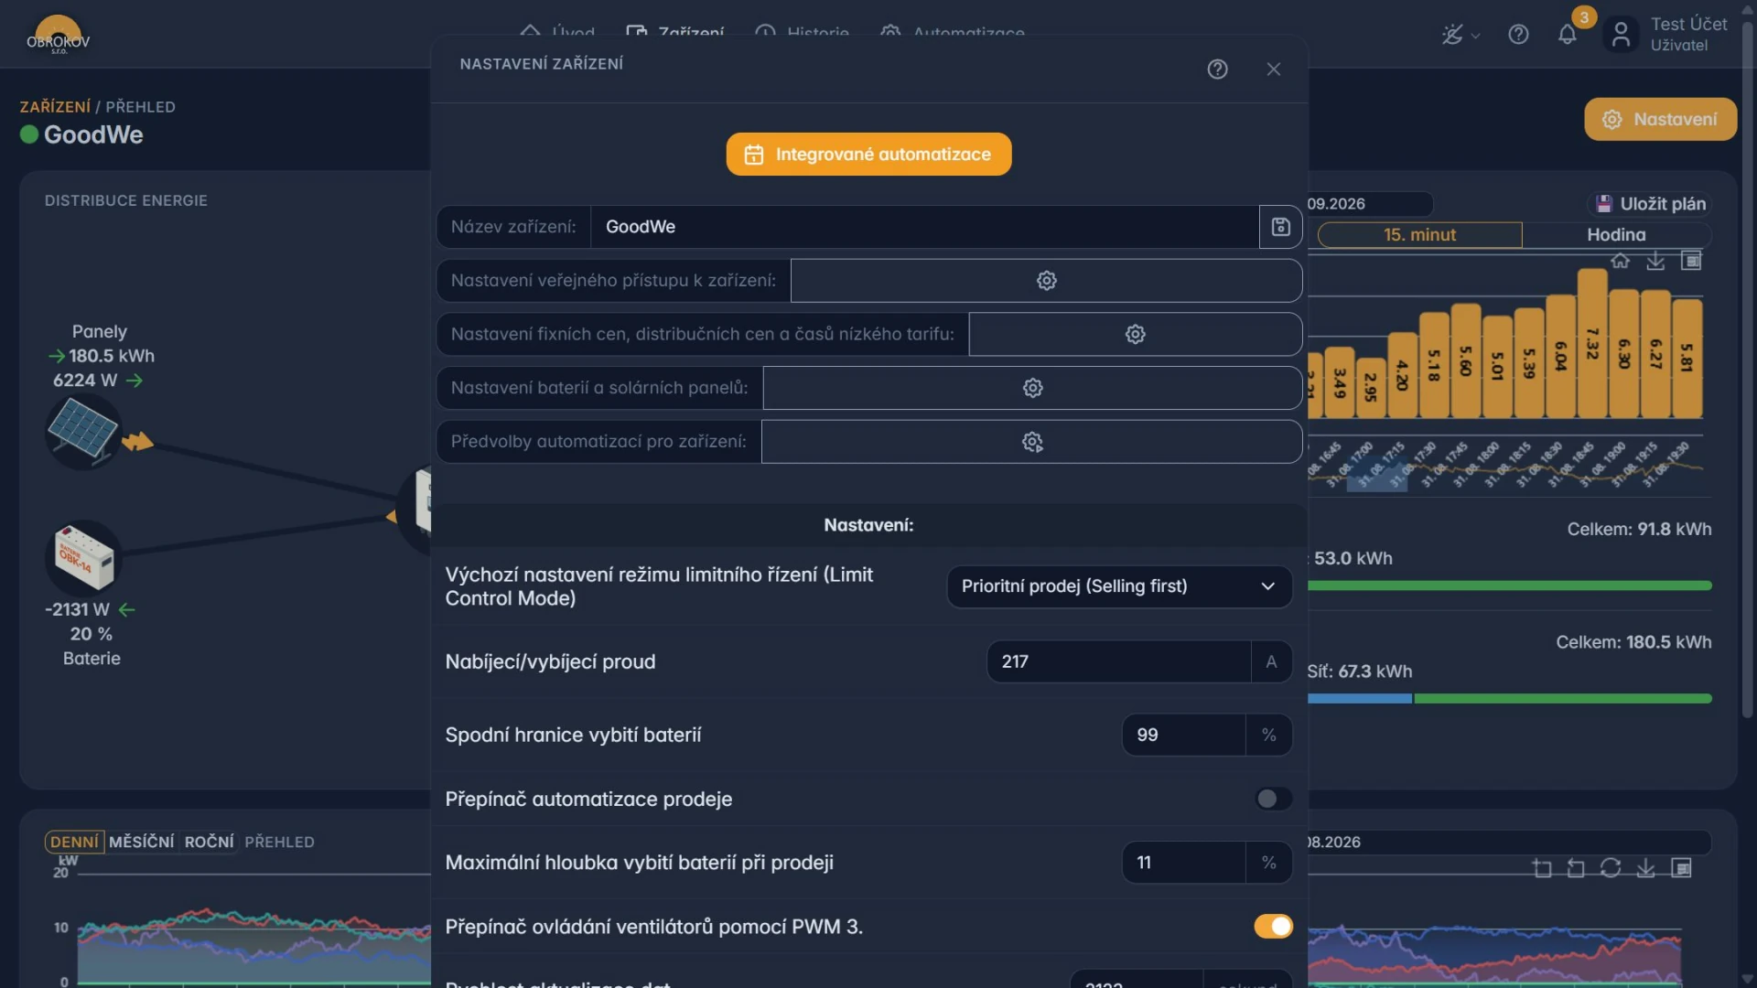Click the 'DISTRIBUCE ENERGIE' panel title
1757x988 pixels.
126,201
